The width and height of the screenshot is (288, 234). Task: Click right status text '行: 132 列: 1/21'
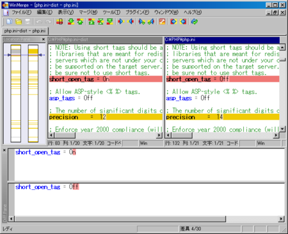pyautogui.click(x=182, y=143)
